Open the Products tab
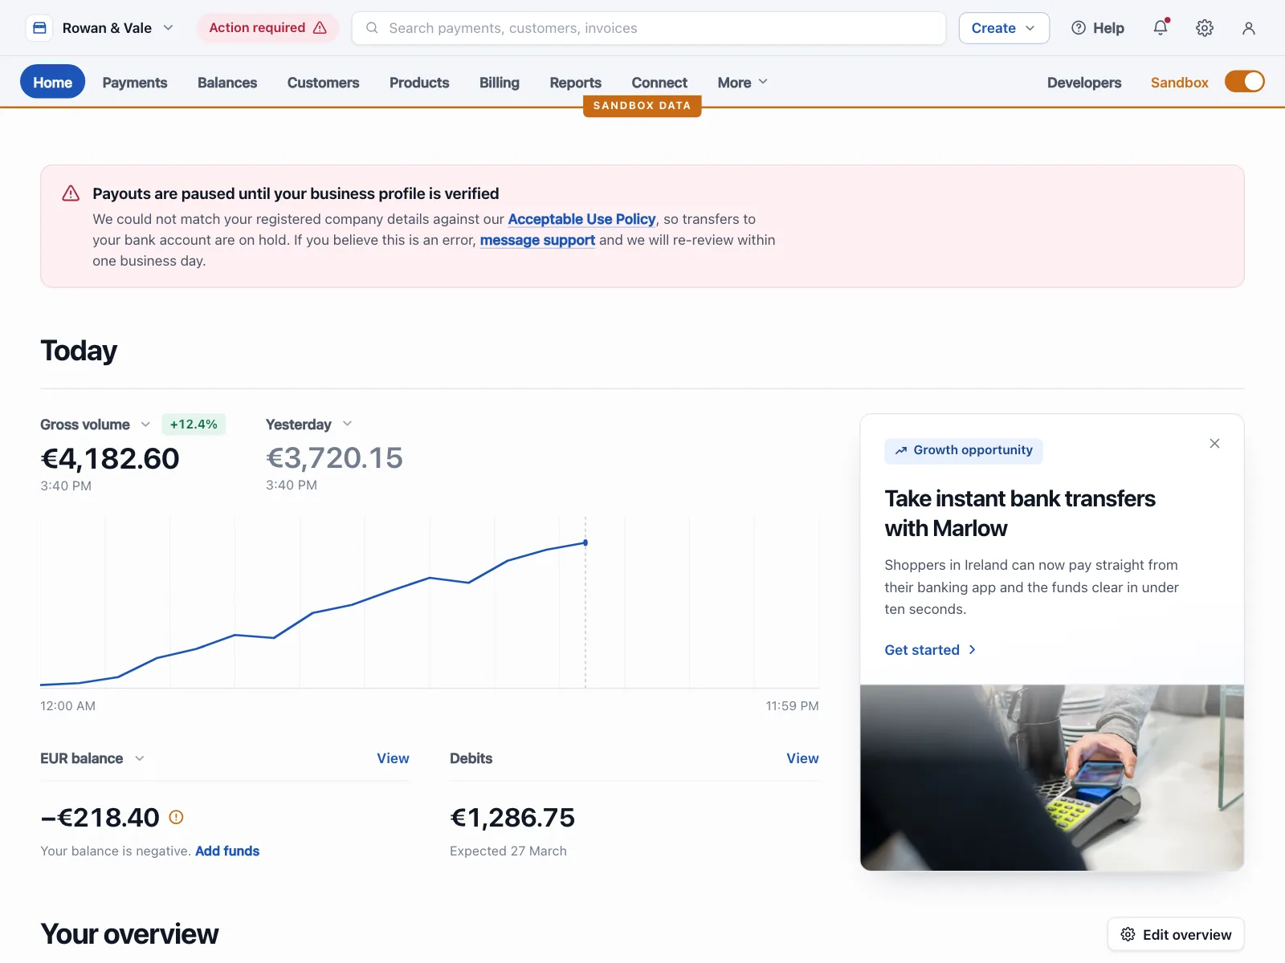This screenshot has height=963, width=1285. (419, 83)
